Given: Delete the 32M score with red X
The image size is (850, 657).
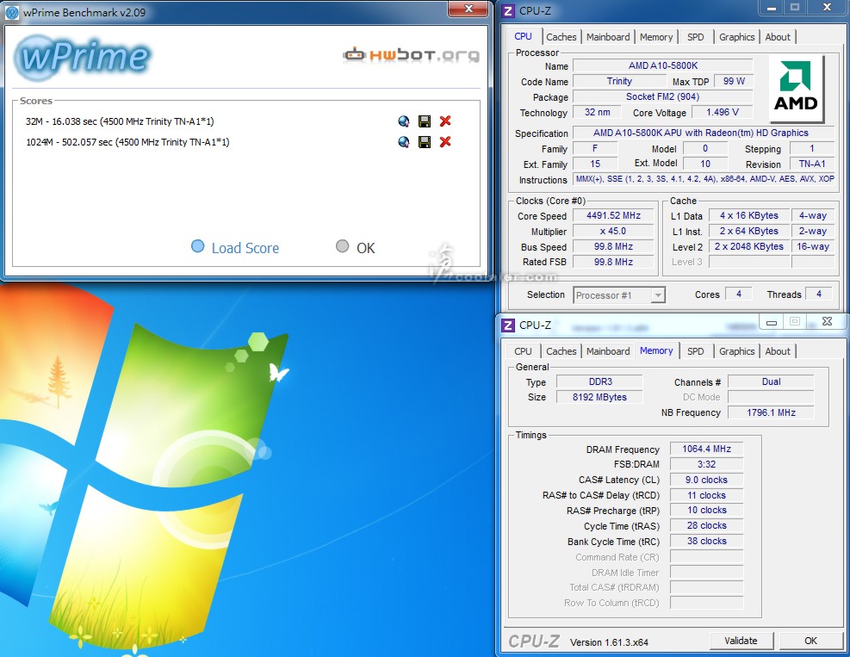Looking at the screenshot, I should tap(445, 121).
